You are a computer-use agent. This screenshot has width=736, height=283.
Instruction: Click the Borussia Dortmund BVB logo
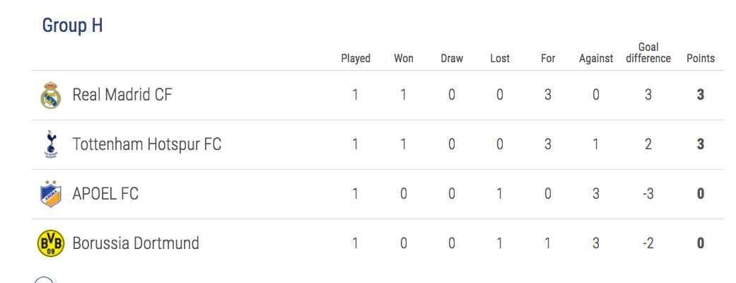[51, 243]
